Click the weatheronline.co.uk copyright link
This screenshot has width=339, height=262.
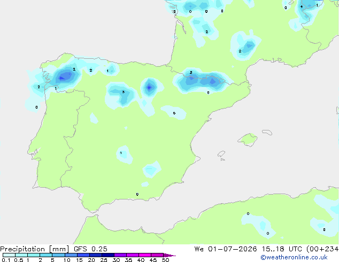(294, 257)
